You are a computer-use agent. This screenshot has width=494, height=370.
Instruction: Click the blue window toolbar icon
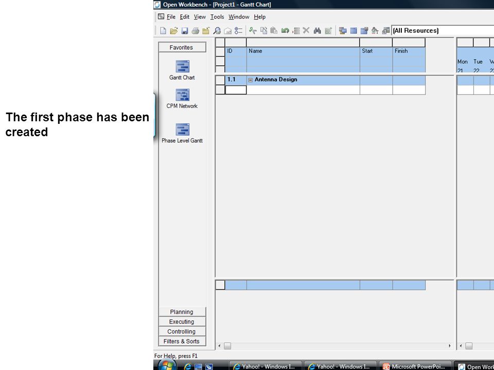pyautogui.click(x=354, y=30)
